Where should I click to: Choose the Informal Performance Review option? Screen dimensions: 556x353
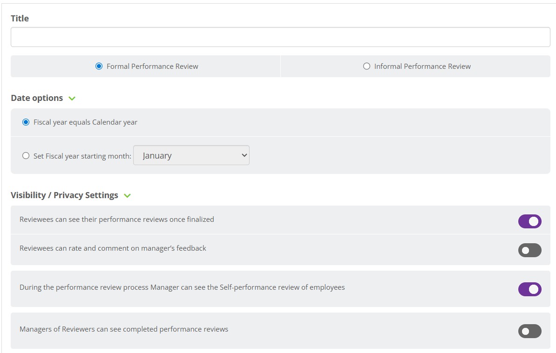coord(366,67)
